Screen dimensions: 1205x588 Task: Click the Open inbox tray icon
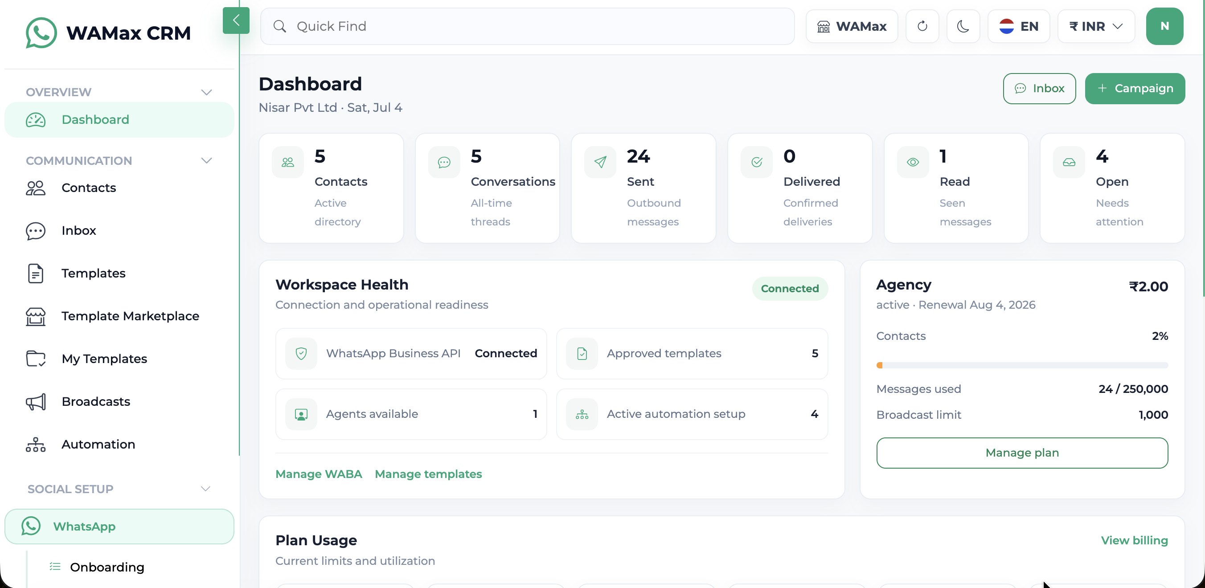[x=1069, y=162]
